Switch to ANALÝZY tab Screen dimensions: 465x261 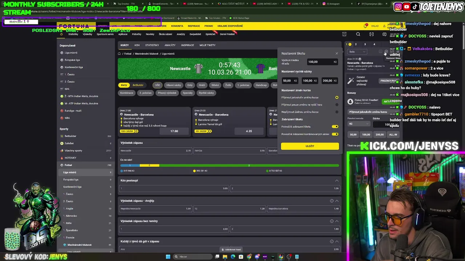point(170,45)
